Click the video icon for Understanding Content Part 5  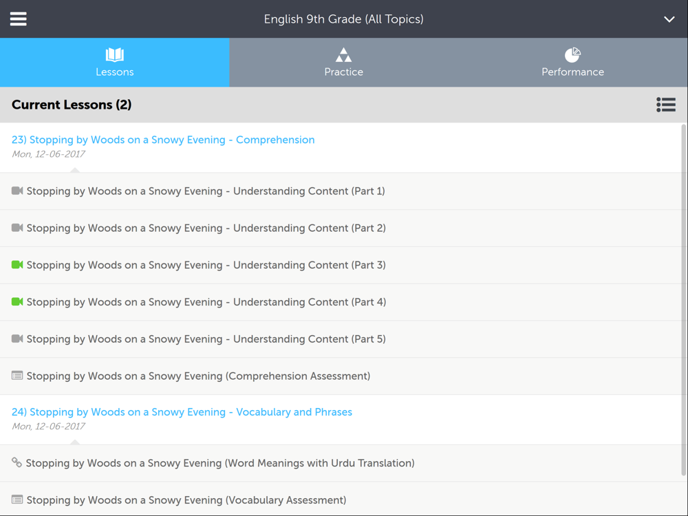(17, 338)
